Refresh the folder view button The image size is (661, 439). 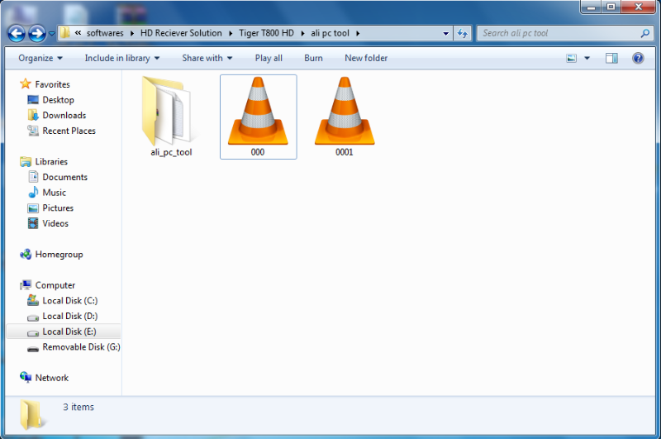click(463, 33)
